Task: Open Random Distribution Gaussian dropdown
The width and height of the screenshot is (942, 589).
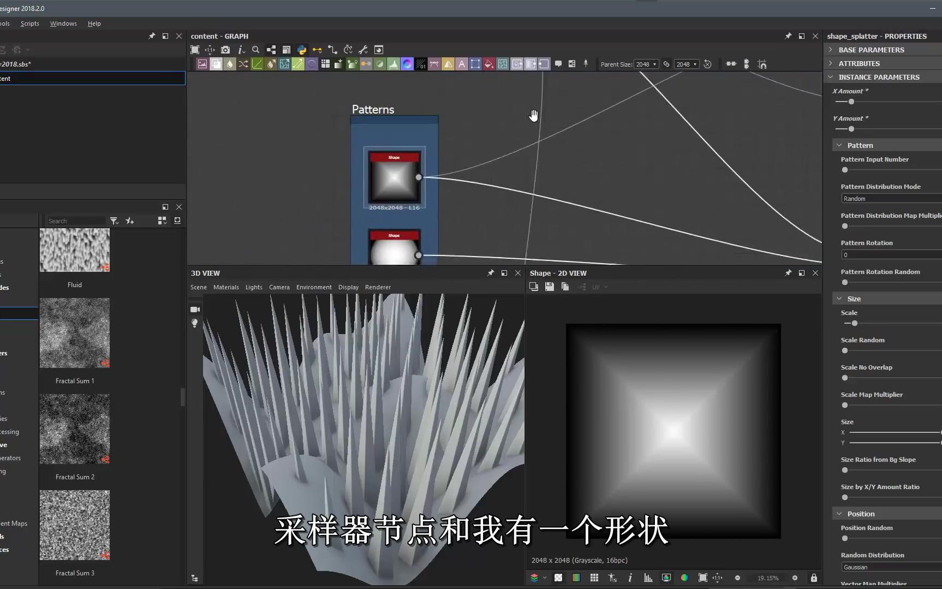Action: [891, 567]
